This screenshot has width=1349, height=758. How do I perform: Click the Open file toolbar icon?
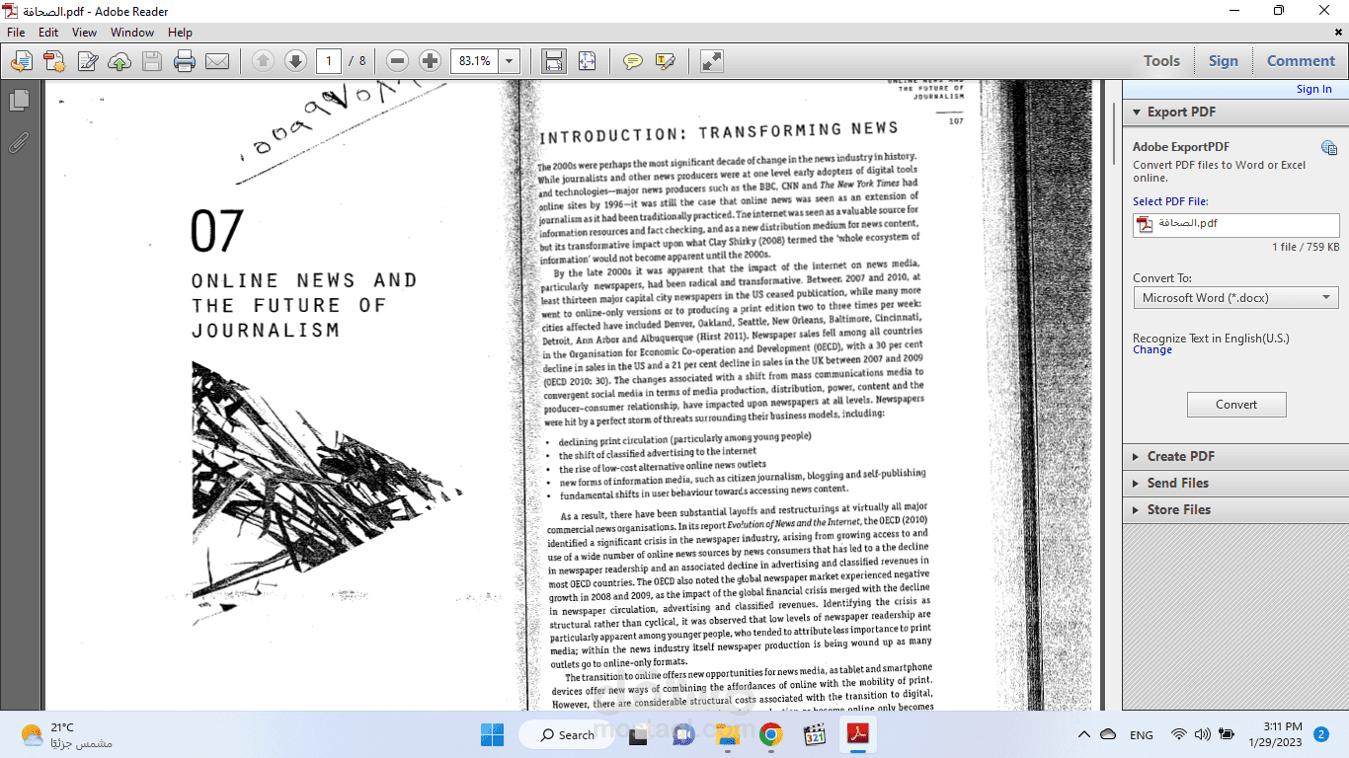click(21, 61)
